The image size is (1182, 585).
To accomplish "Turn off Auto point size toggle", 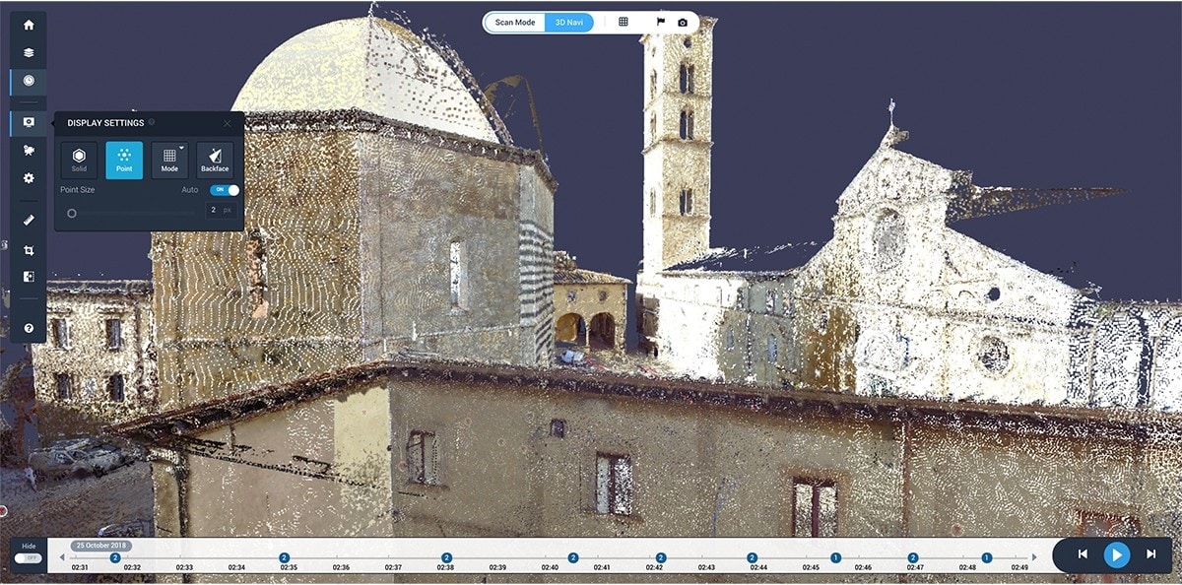I will tap(225, 190).
